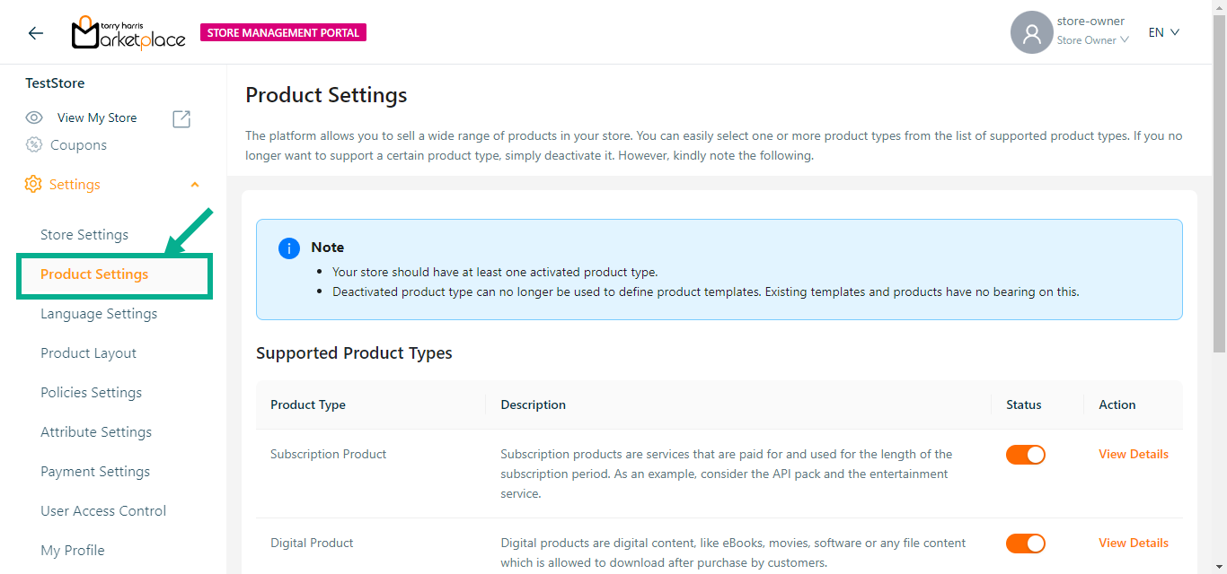
Task: View Details for Subscription Product
Action: pos(1133,454)
